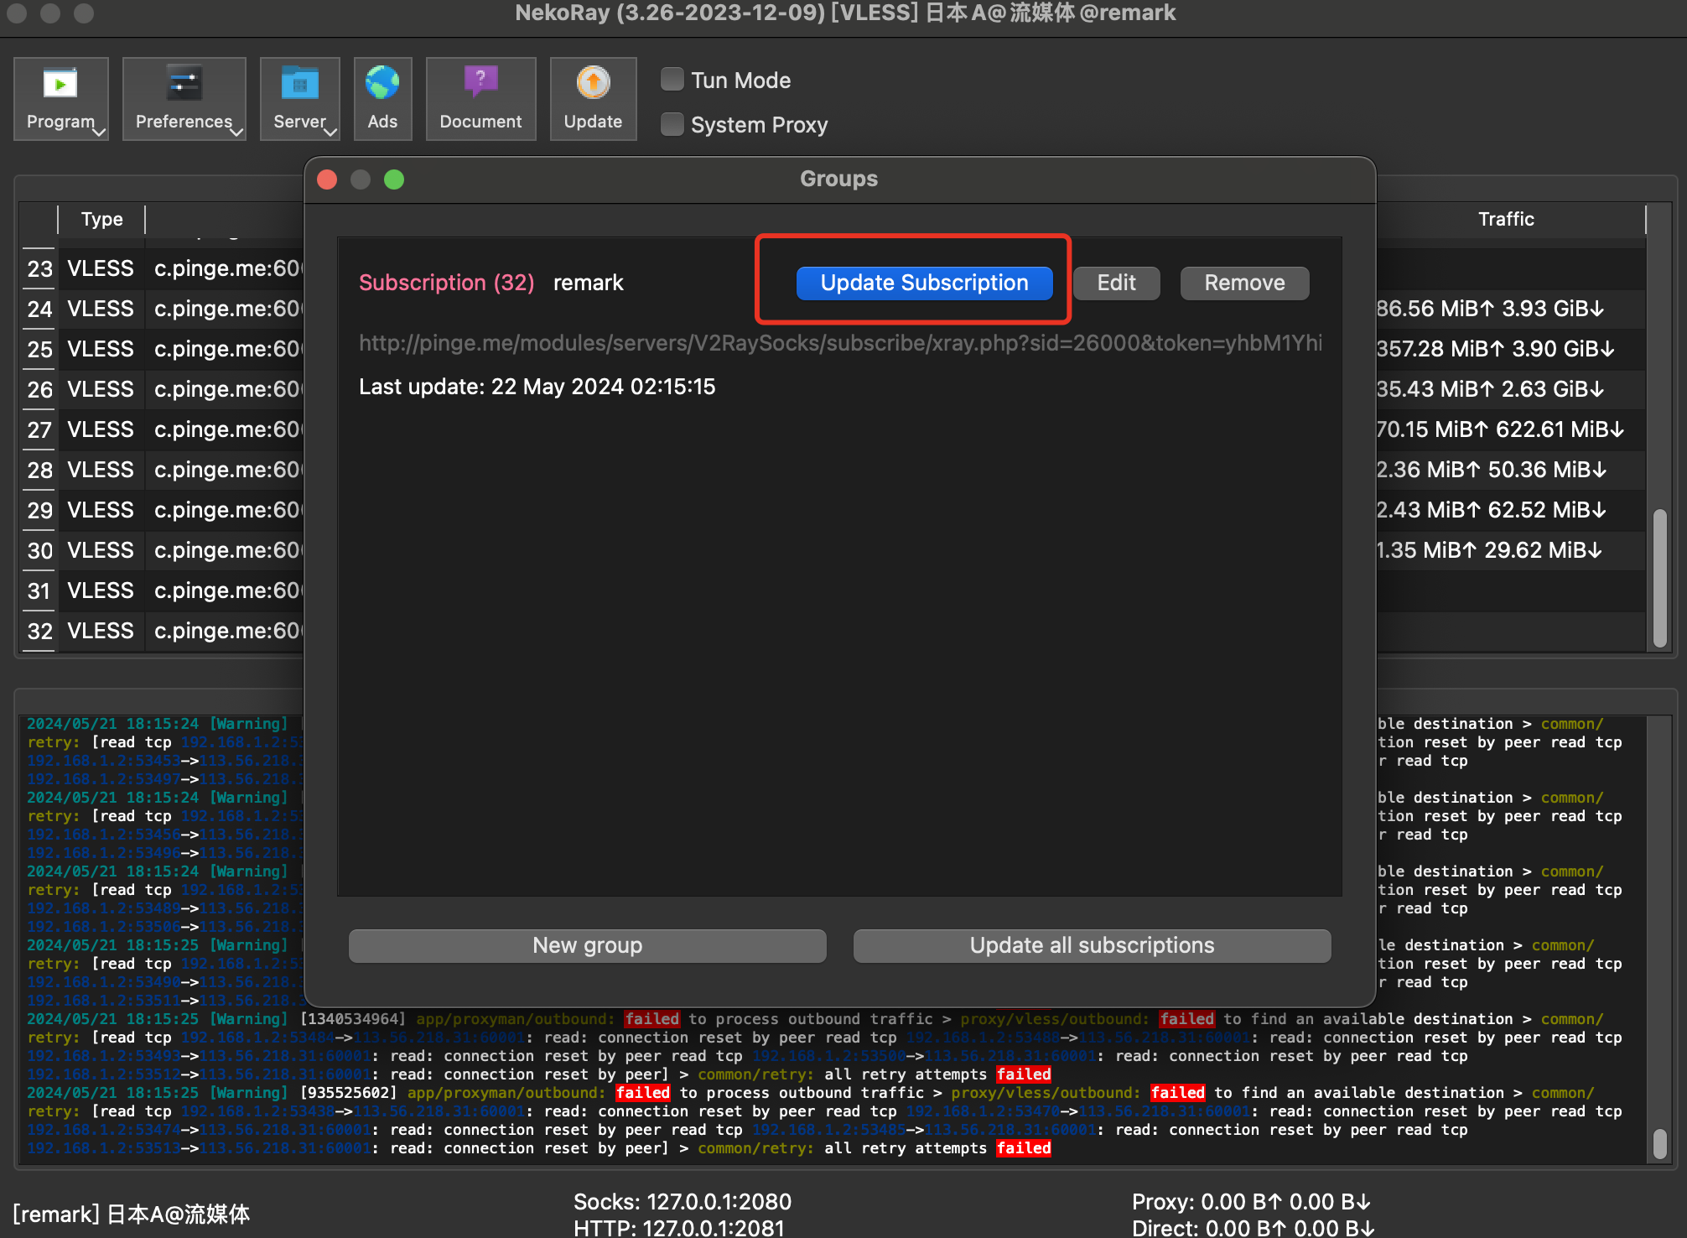Viewport: 1687px width, 1238px height.
Task: Remove the remark subscription group
Action: click(x=1244, y=283)
